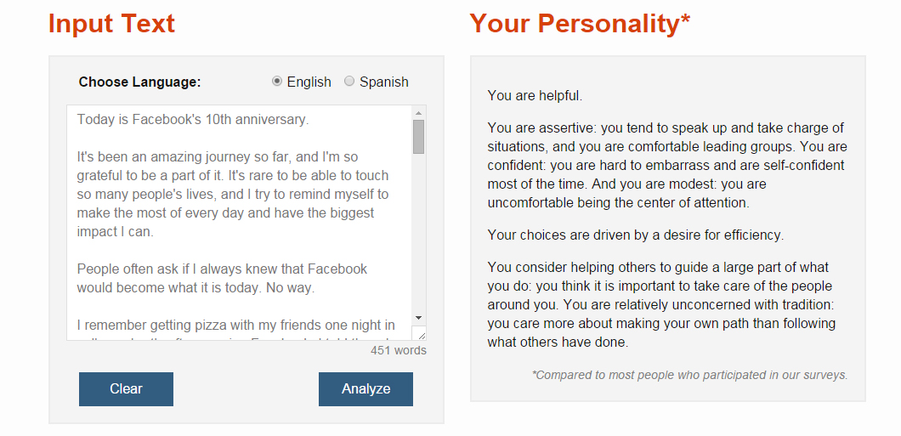Click the "You are helpful." sentence
901x436 pixels.
coord(535,96)
